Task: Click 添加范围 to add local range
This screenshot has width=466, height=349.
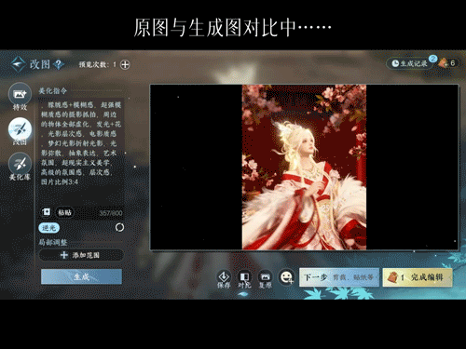Action: pos(81,255)
